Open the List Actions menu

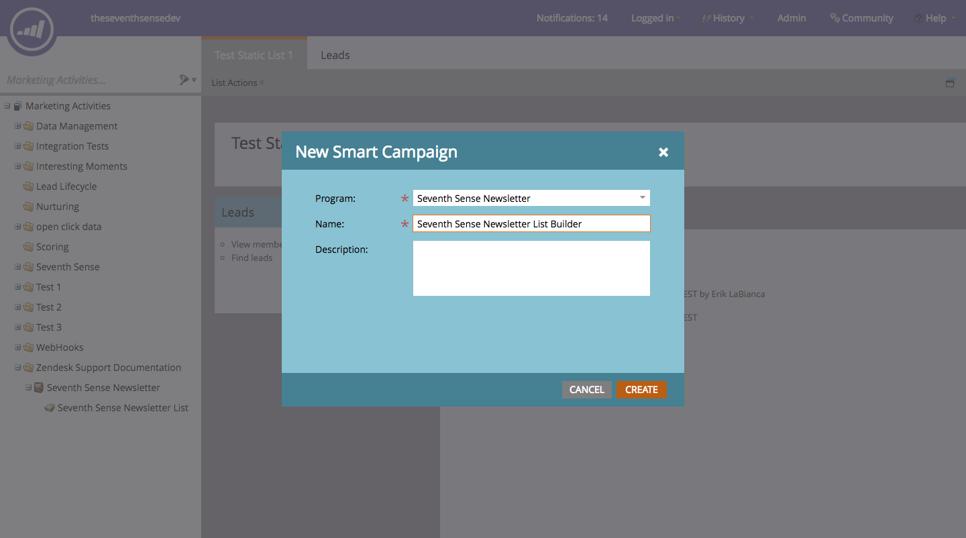click(237, 83)
